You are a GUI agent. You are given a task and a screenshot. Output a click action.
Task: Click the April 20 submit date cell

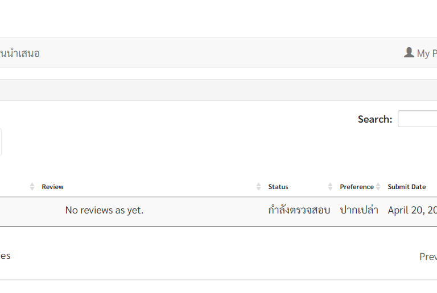coord(413,210)
